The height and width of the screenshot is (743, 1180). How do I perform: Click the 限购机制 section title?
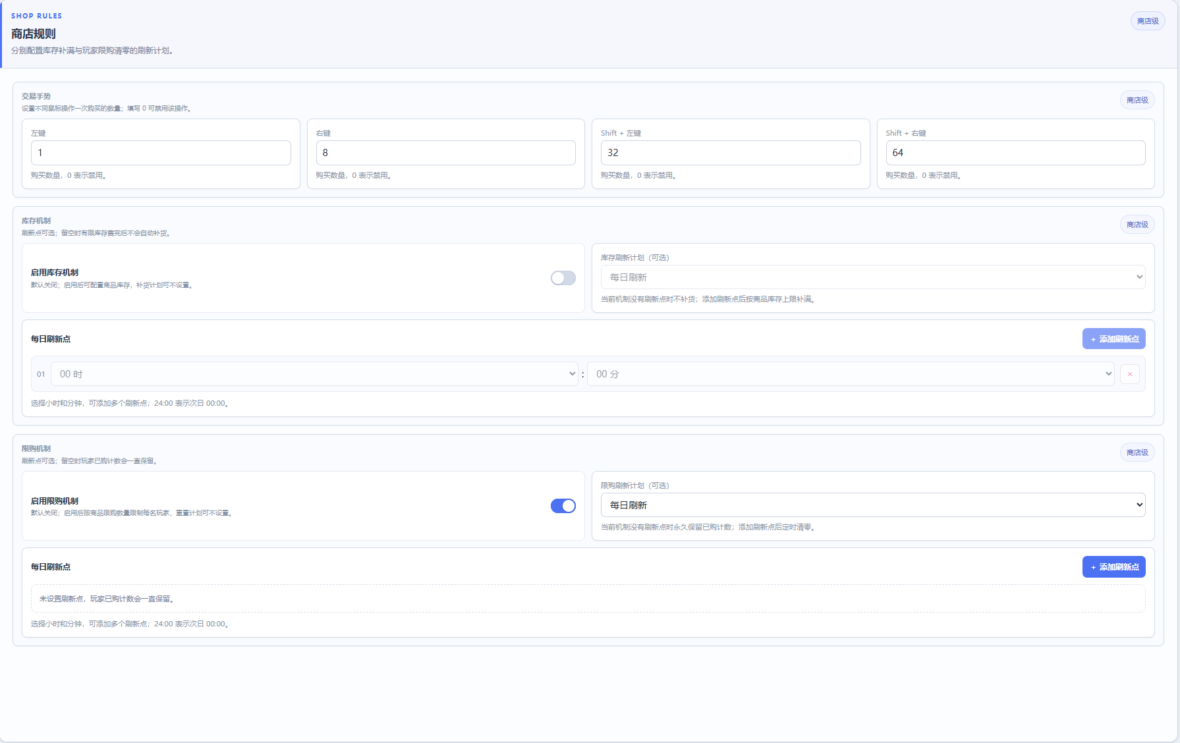[36, 449]
